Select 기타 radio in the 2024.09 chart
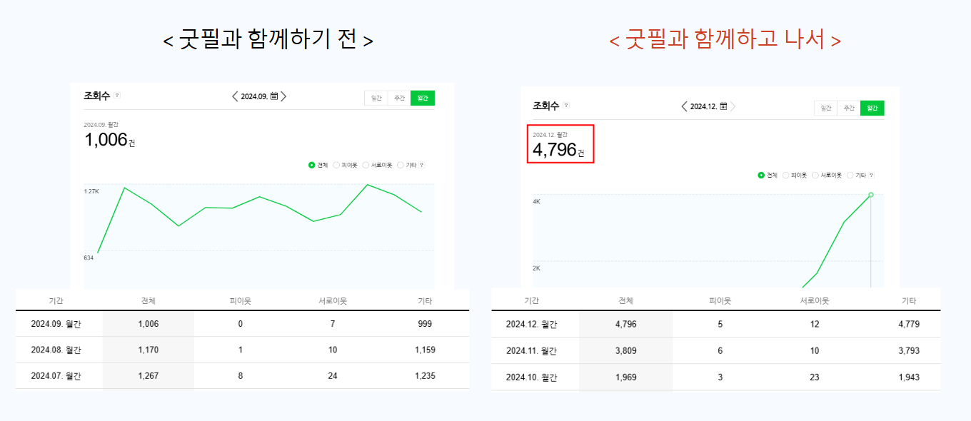 click(x=400, y=165)
